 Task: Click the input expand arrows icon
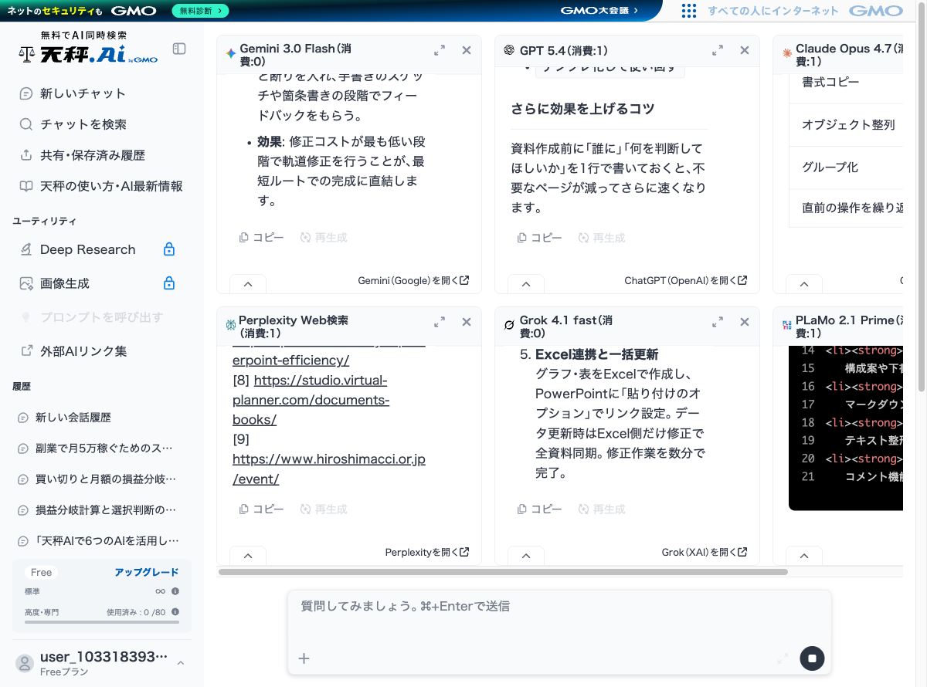(783, 658)
